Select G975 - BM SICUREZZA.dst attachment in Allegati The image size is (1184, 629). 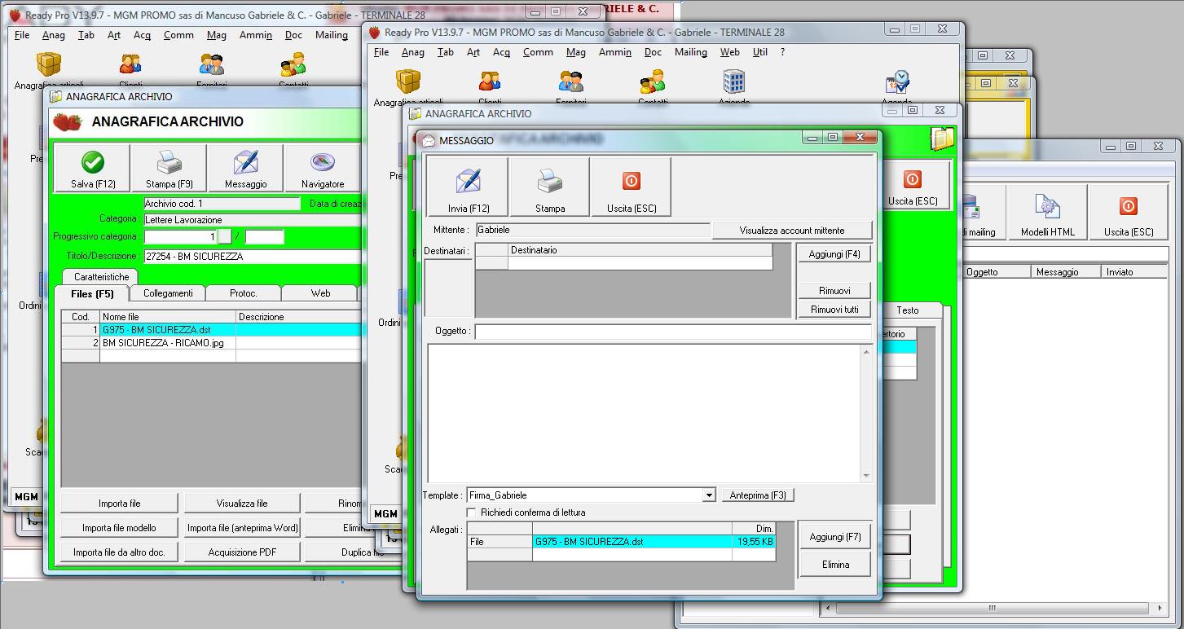[x=621, y=542]
